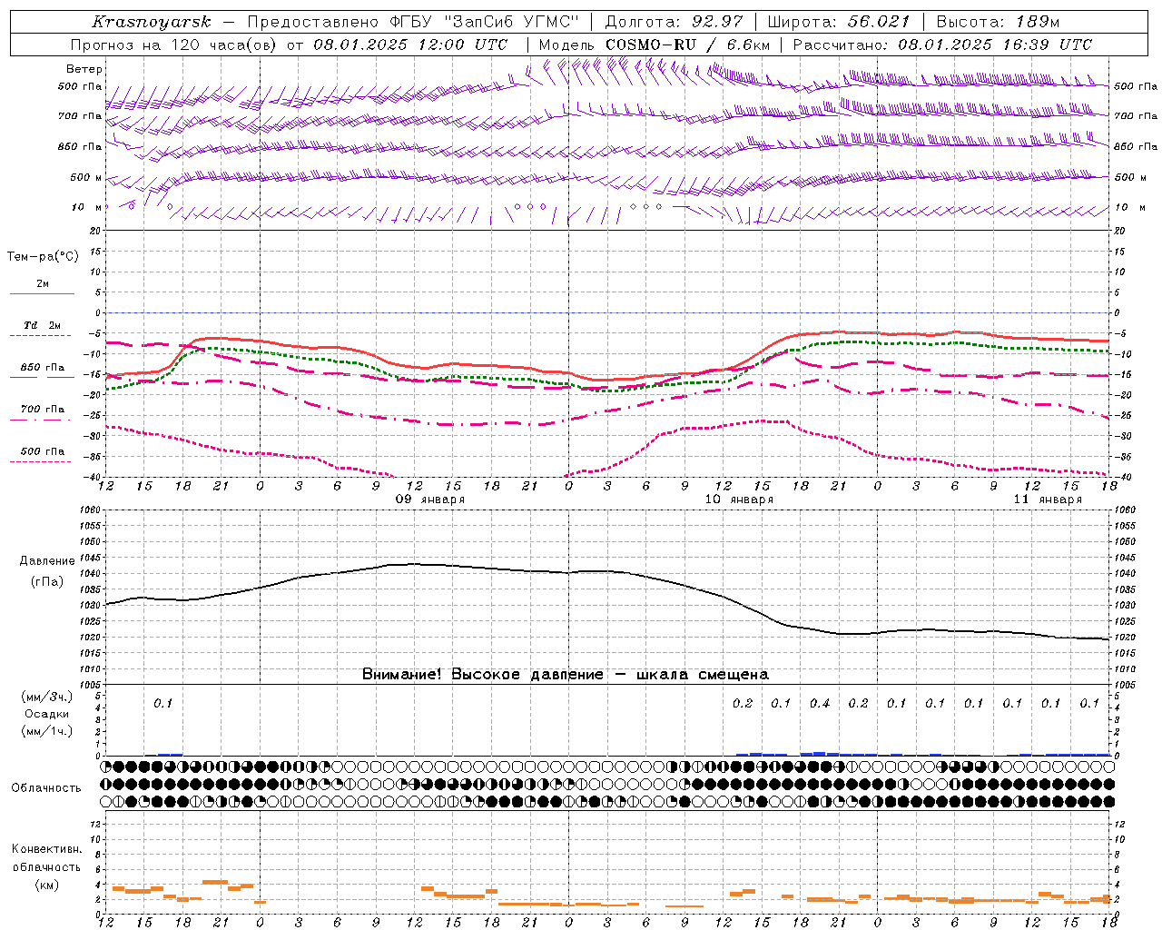Click the 'Давление' pressure panel label
This screenshot has width=1162, height=930.
[x=47, y=561]
